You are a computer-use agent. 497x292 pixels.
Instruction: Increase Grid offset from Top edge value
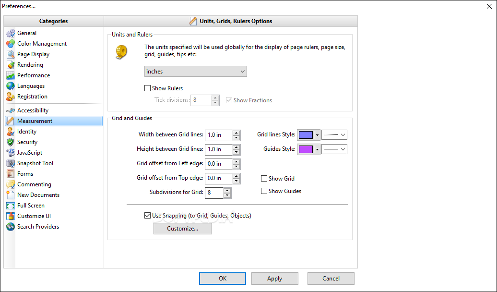click(x=236, y=176)
